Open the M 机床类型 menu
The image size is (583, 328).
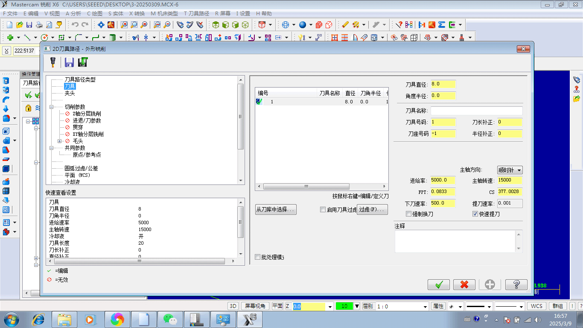(164, 13)
